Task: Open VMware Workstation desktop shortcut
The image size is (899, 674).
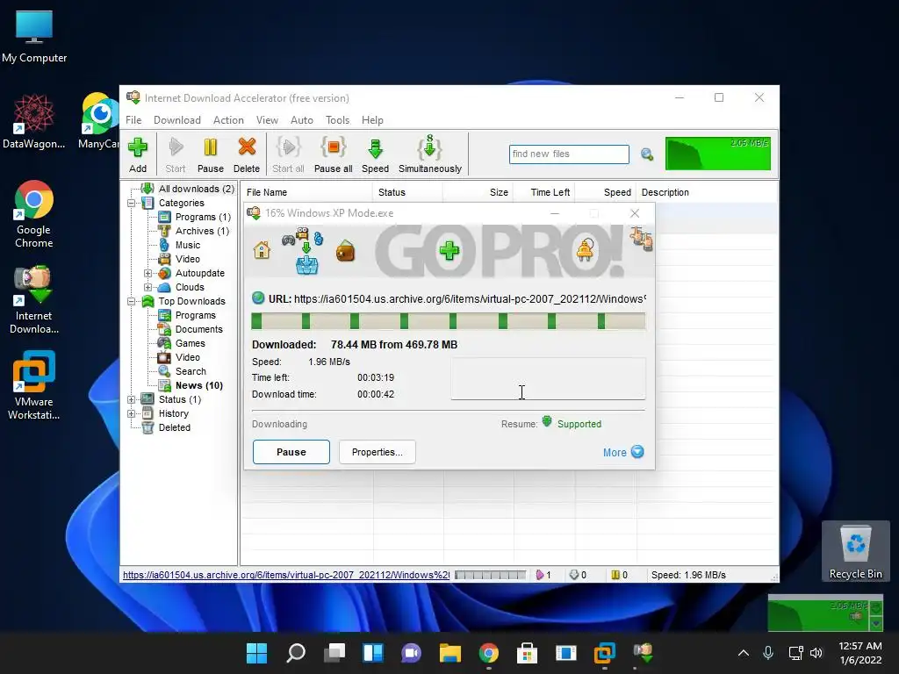Action: (34, 385)
